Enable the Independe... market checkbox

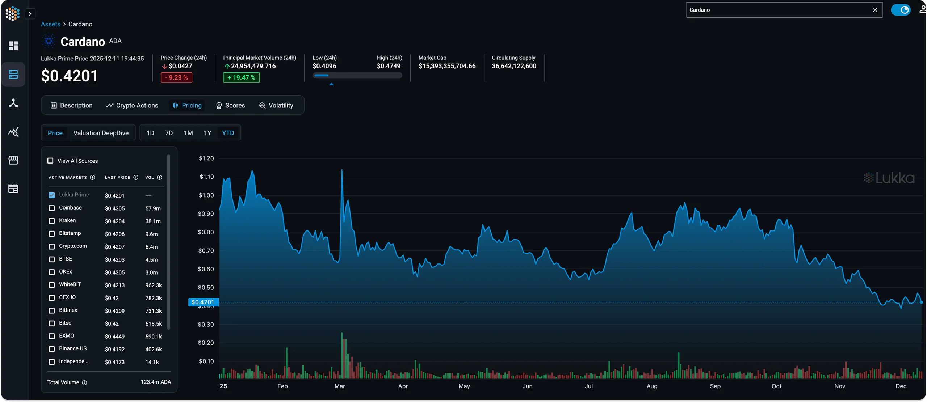click(x=52, y=362)
